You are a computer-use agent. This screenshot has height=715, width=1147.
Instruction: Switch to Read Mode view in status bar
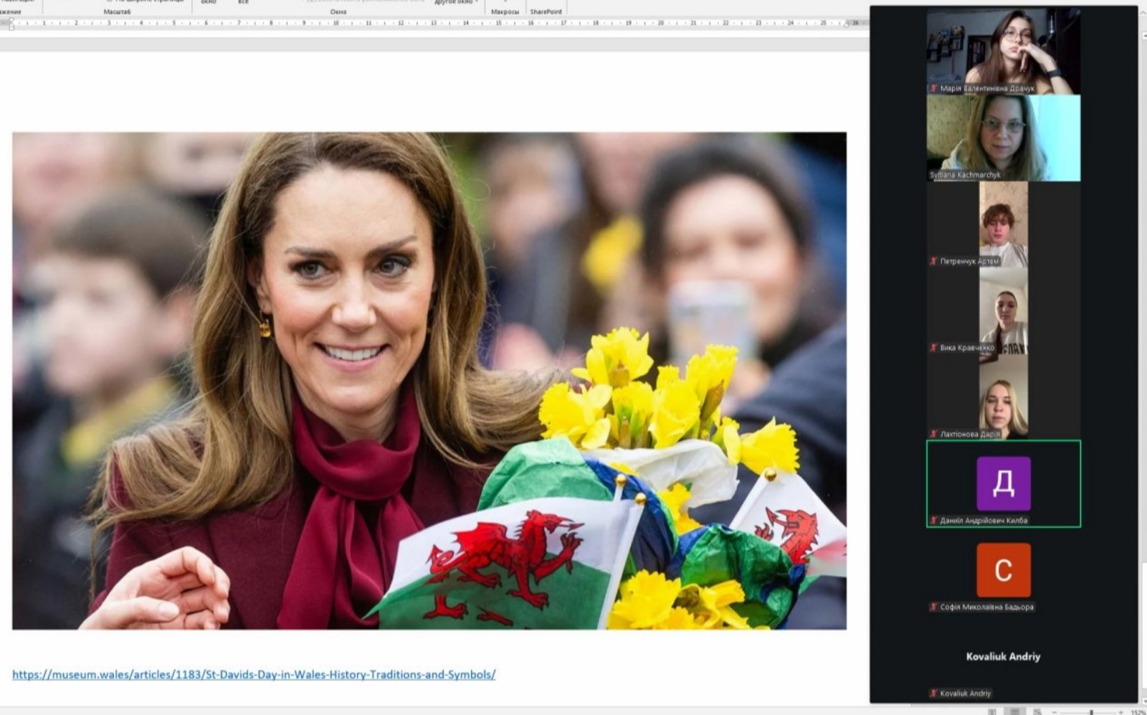pos(992,711)
